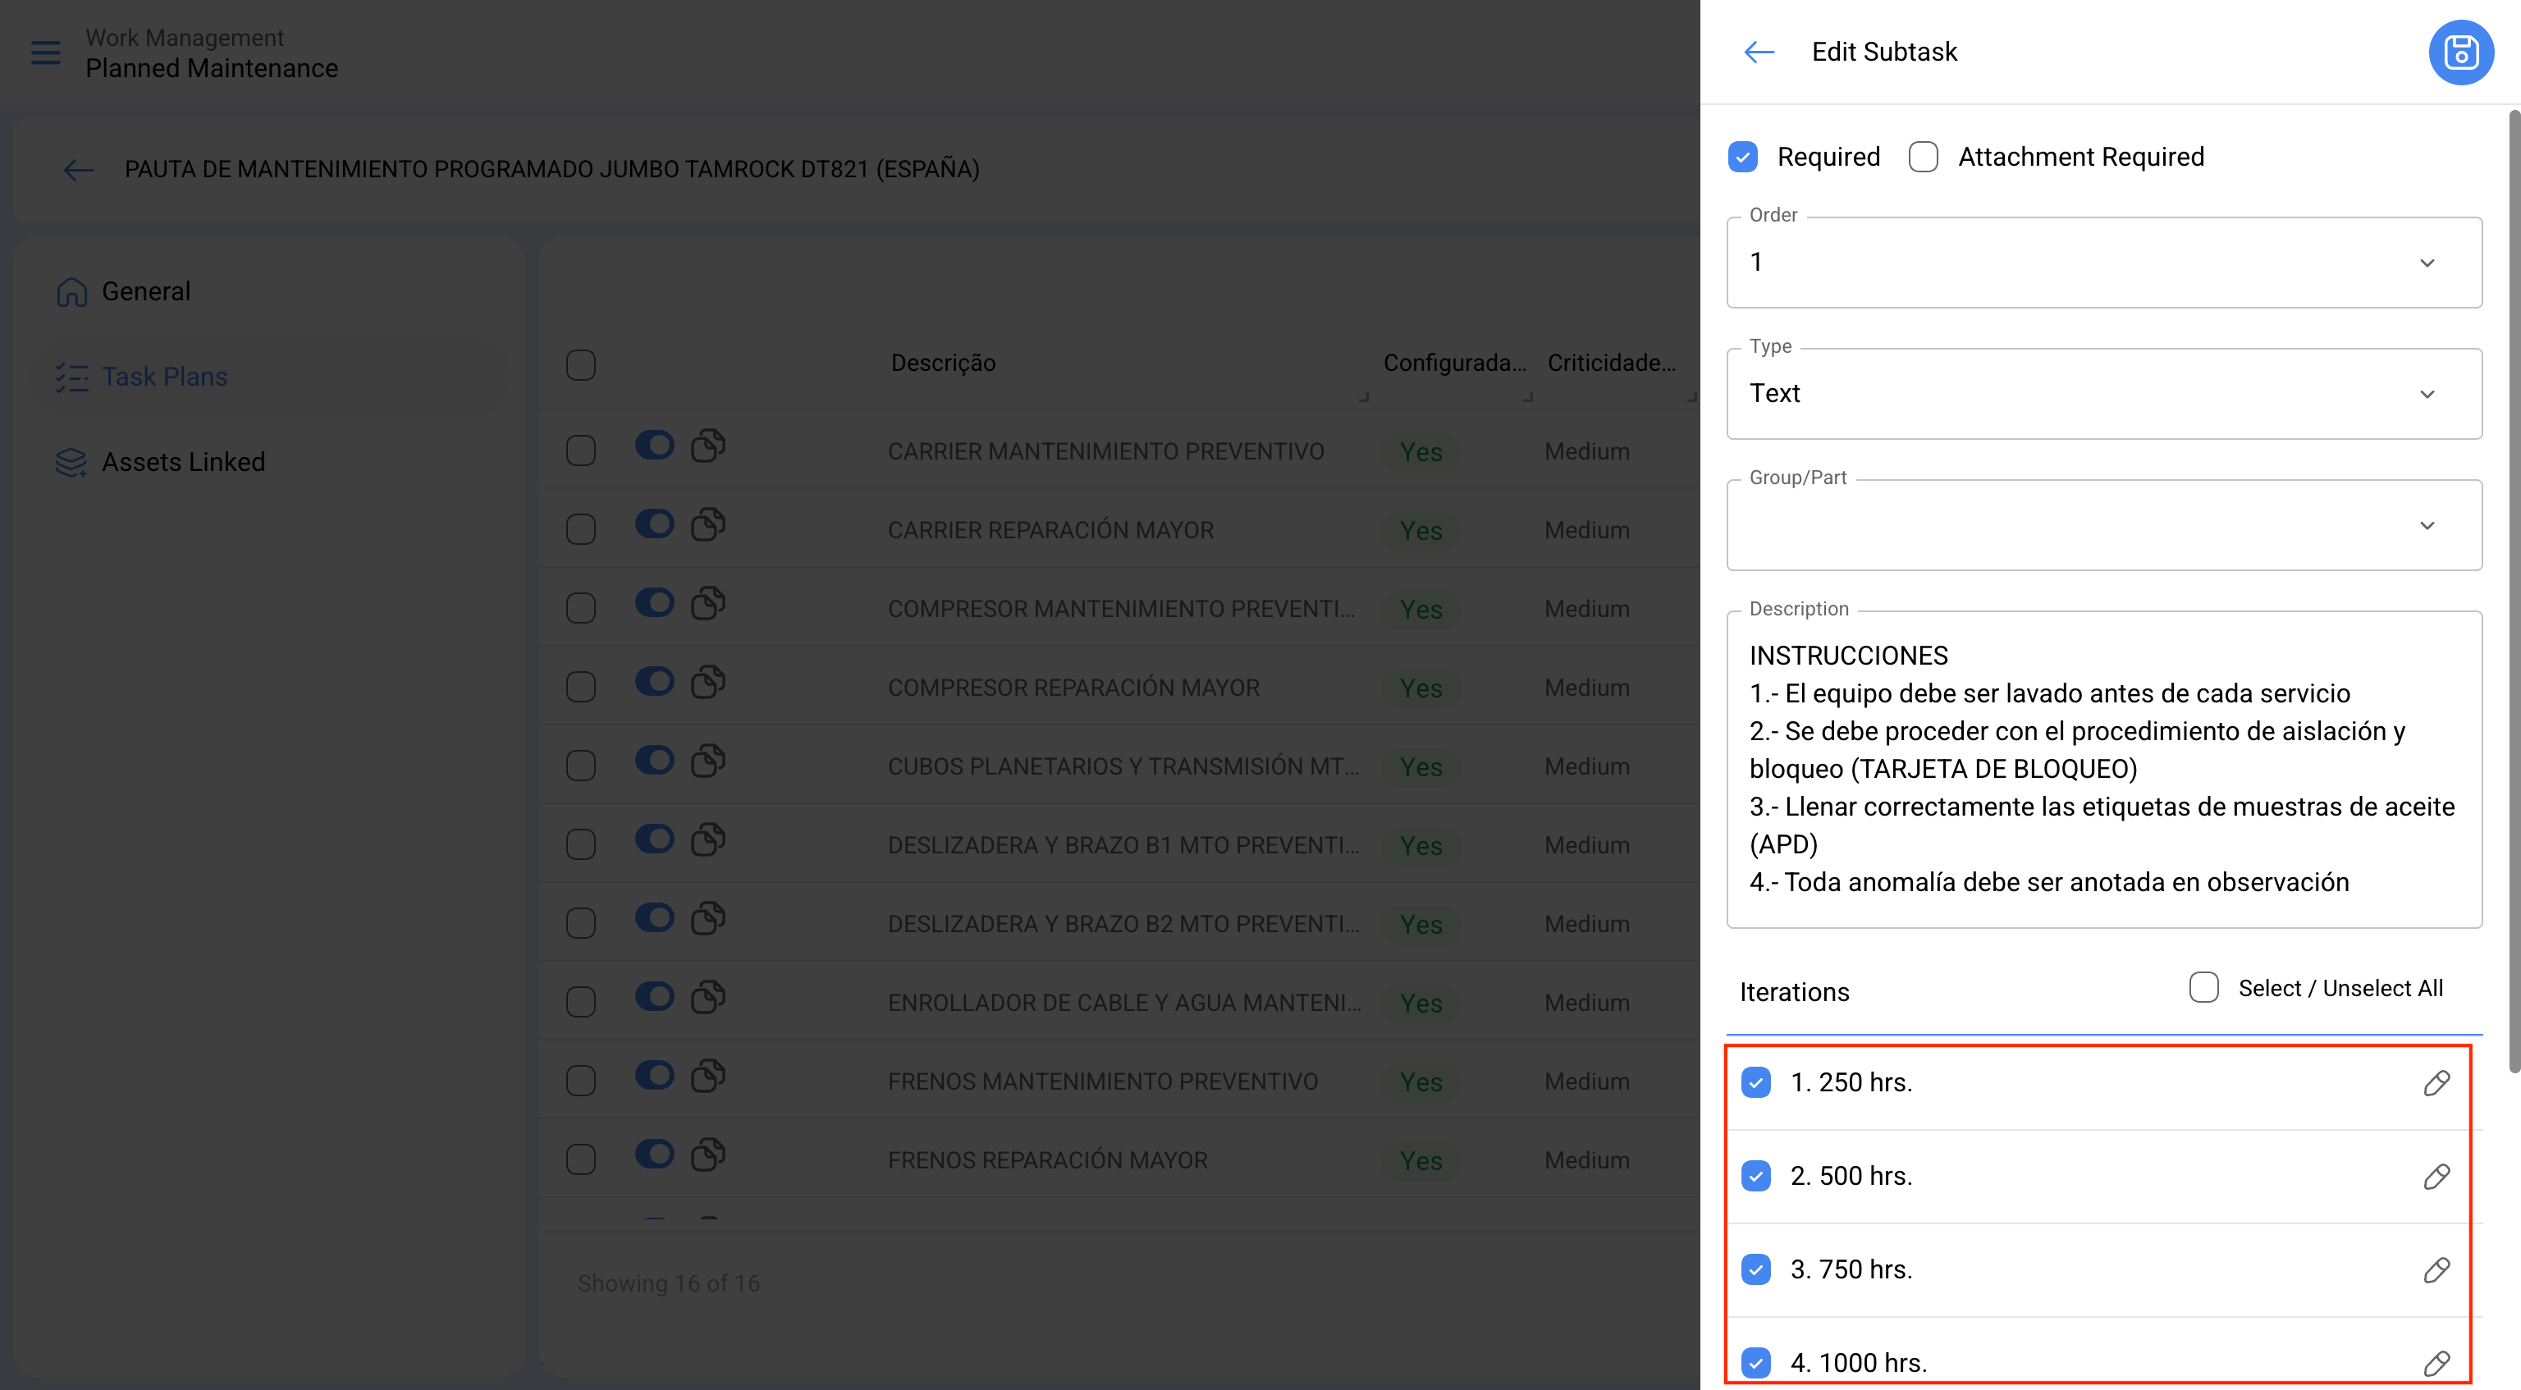The image size is (2521, 1390).
Task: Duplicate the COMPRESOR REPARACIÓN MAYOR task plan
Action: coord(707,681)
